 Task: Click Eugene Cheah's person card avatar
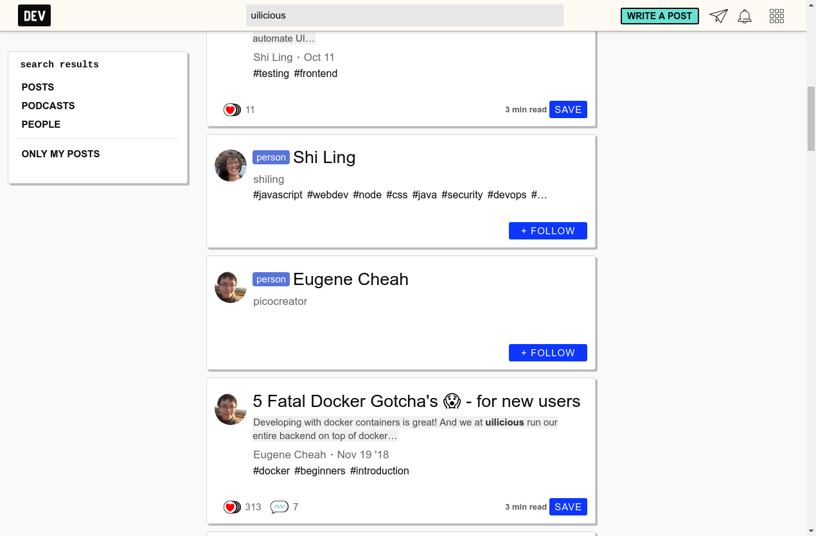(231, 287)
